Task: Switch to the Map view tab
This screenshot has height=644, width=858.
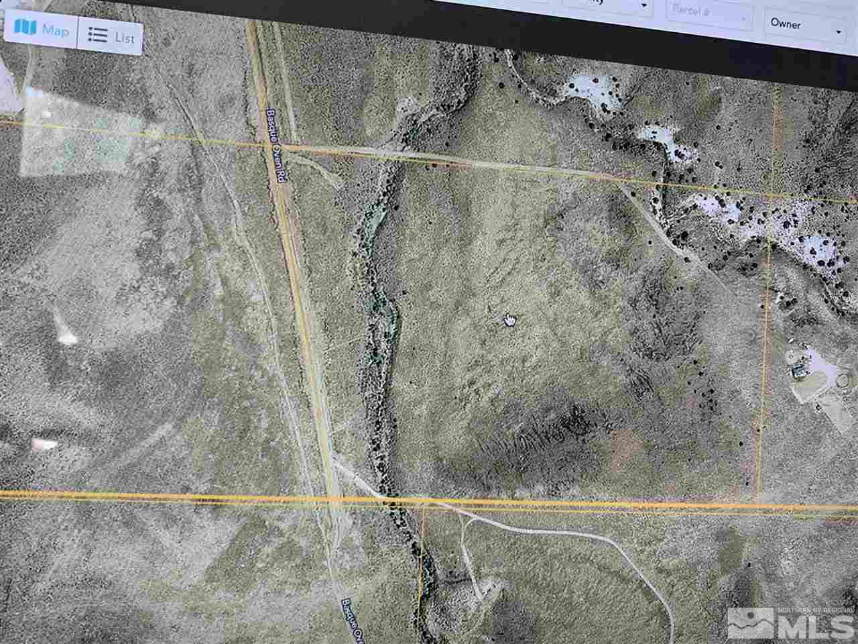Action: 41,30
